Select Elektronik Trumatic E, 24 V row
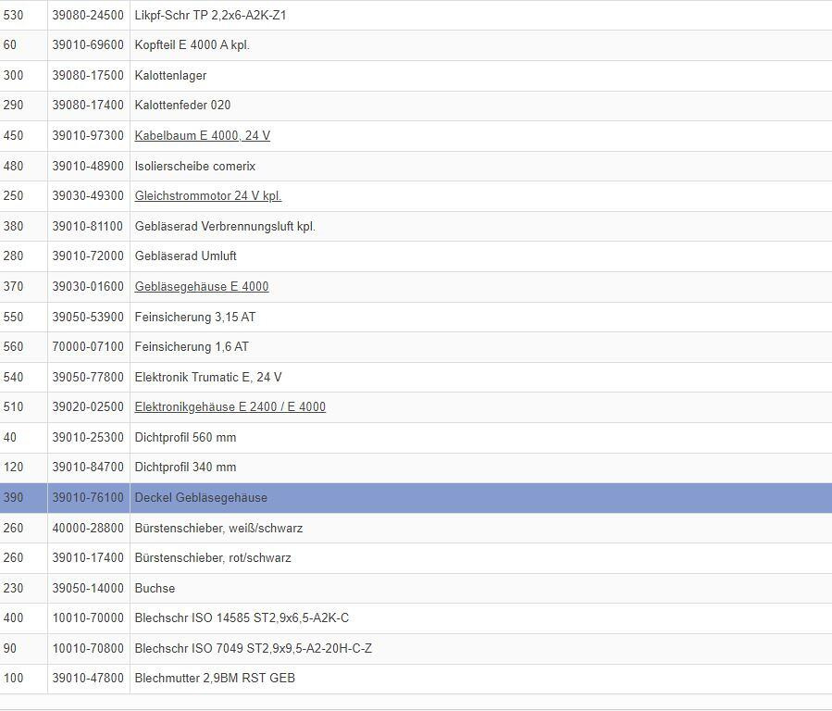832x711 pixels. pyautogui.click(x=208, y=378)
